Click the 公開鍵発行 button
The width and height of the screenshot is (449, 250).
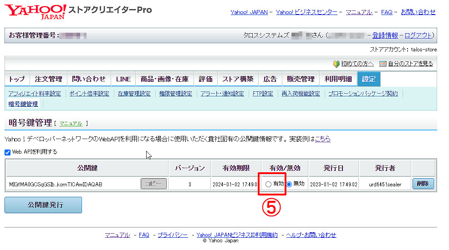[43, 205]
